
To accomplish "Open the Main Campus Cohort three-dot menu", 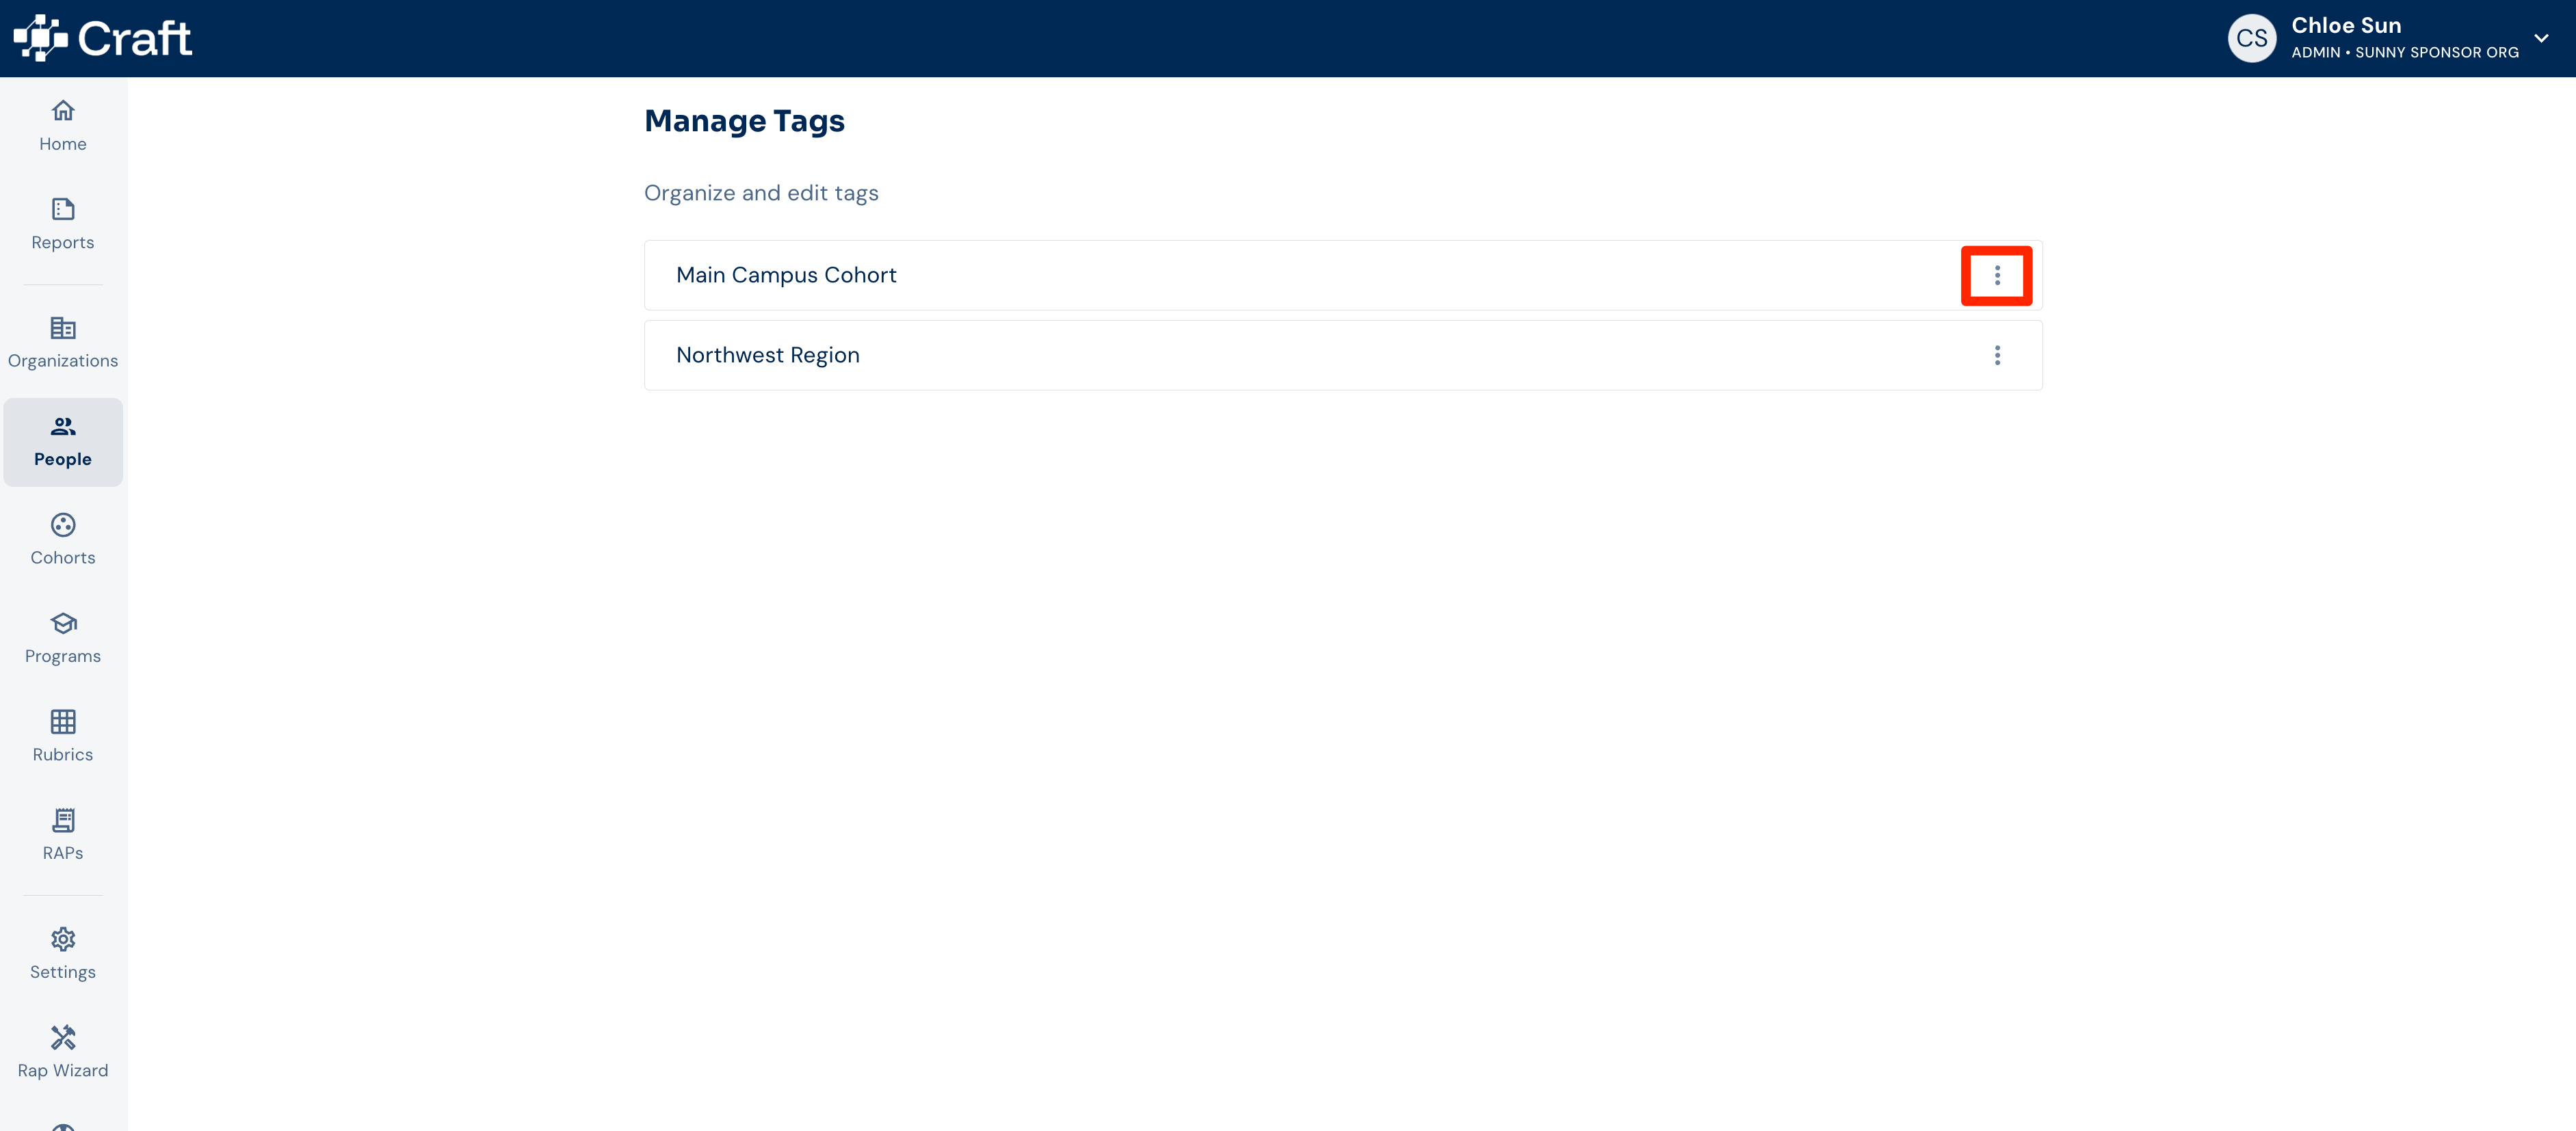I will tap(1997, 275).
